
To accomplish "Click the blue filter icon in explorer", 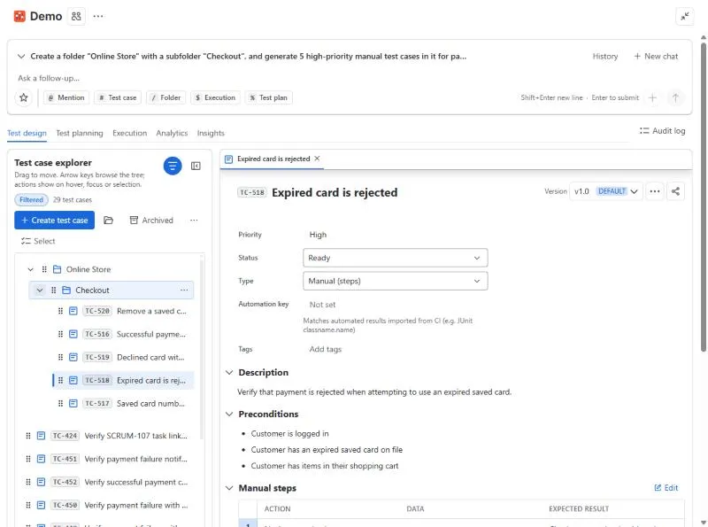I will pyautogui.click(x=173, y=166).
